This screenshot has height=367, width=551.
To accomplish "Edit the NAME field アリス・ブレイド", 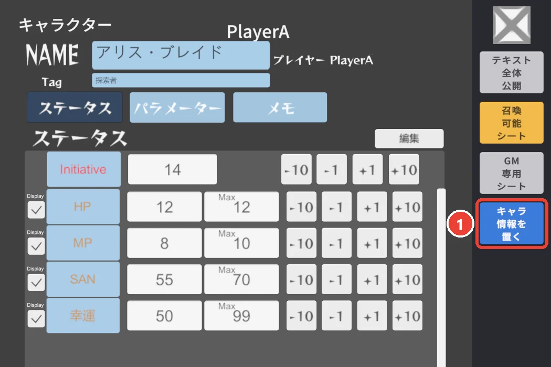I will [x=181, y=55].
